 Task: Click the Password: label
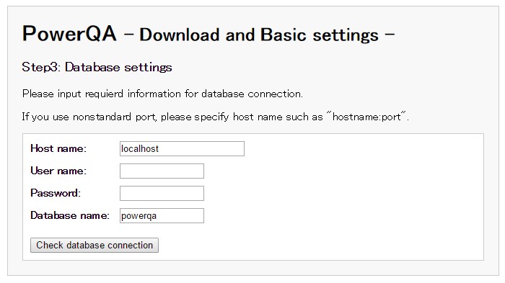click(56, 193)
